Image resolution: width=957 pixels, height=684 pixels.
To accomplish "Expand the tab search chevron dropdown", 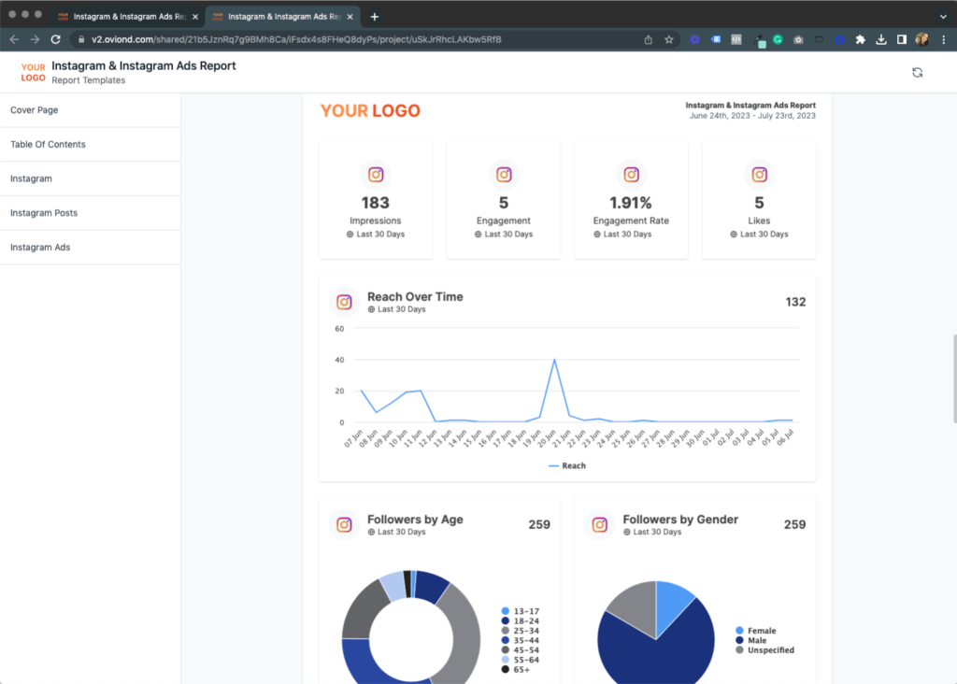I will coord(943,17).
